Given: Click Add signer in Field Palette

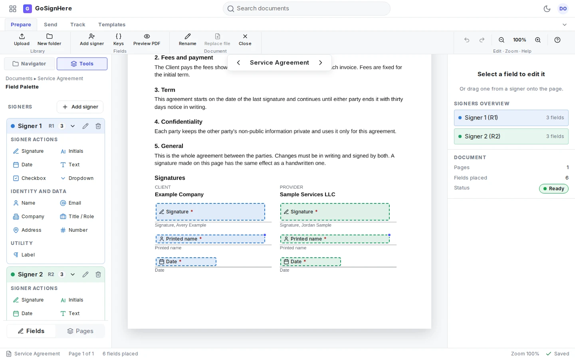Looking at the screenshot, I should tap(80, 107).
